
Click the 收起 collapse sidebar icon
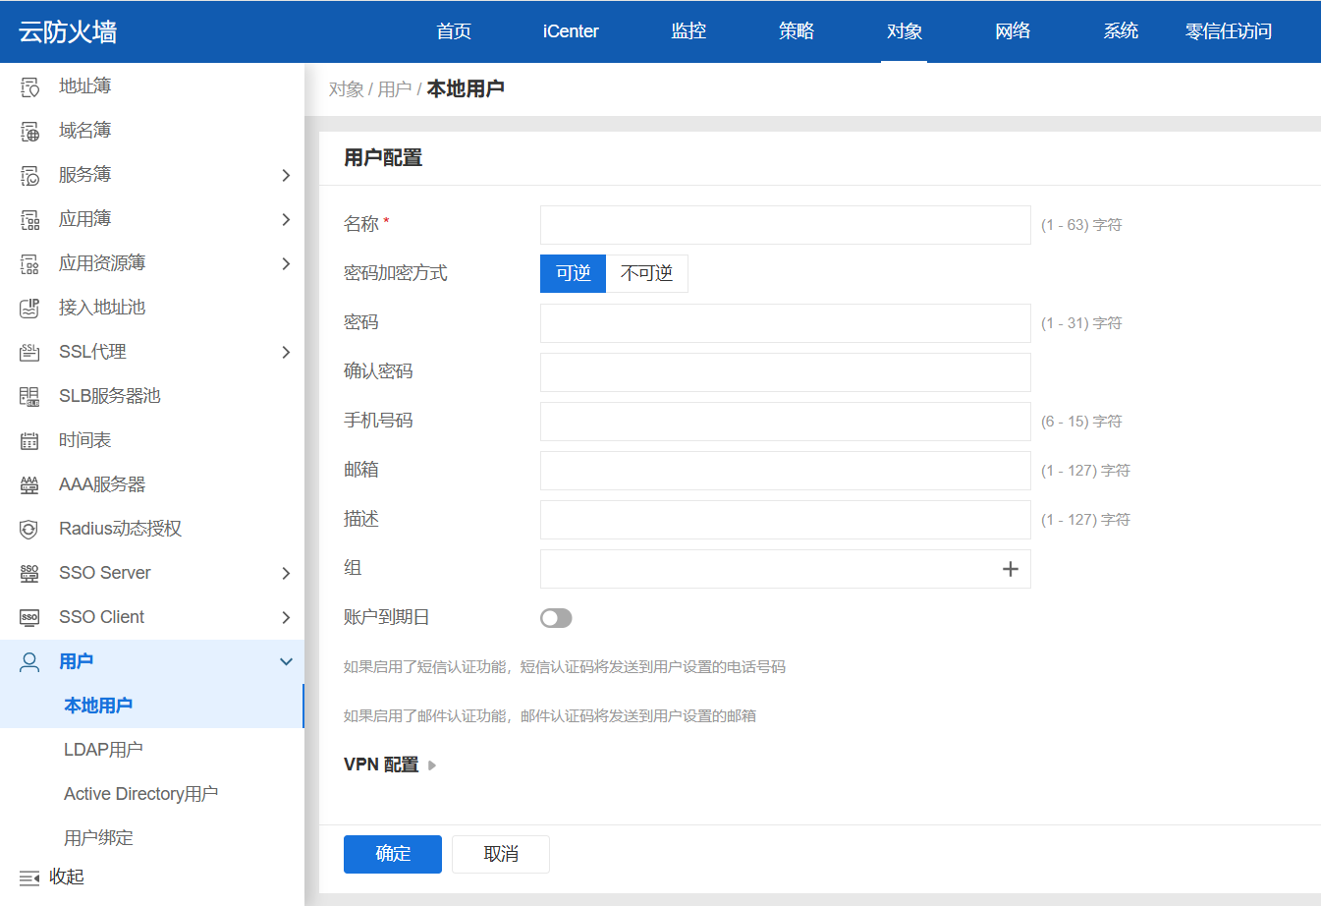pos(29,878)
